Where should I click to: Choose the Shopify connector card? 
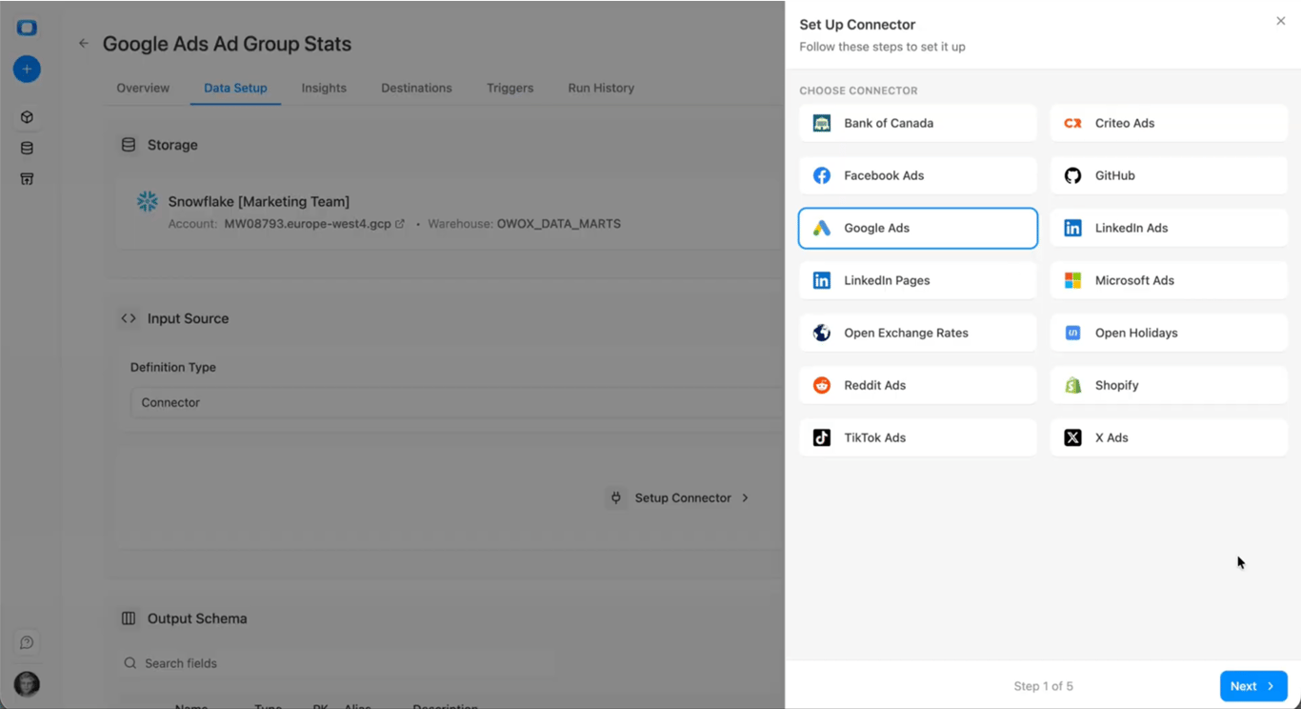(1169, 385)
